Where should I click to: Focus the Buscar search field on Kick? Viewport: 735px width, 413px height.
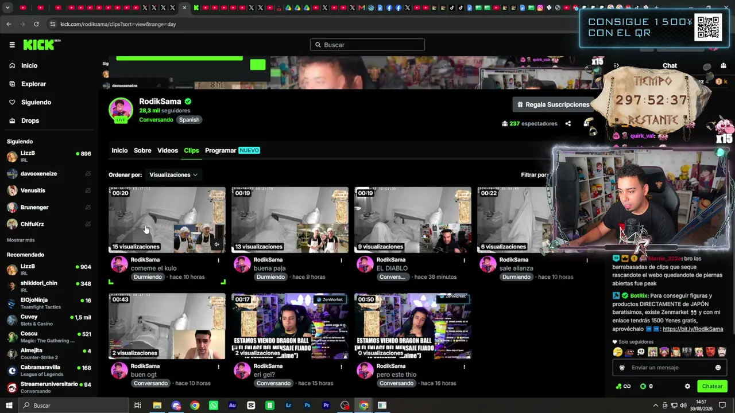tap(367, 45)
